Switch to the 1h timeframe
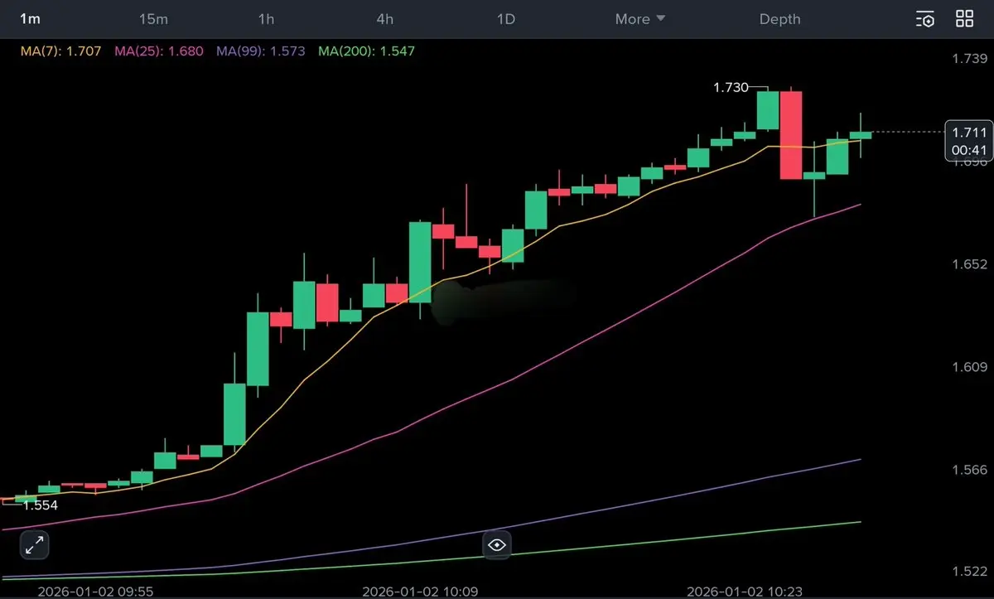The image size is (994, 599). (x=266, y=18)
